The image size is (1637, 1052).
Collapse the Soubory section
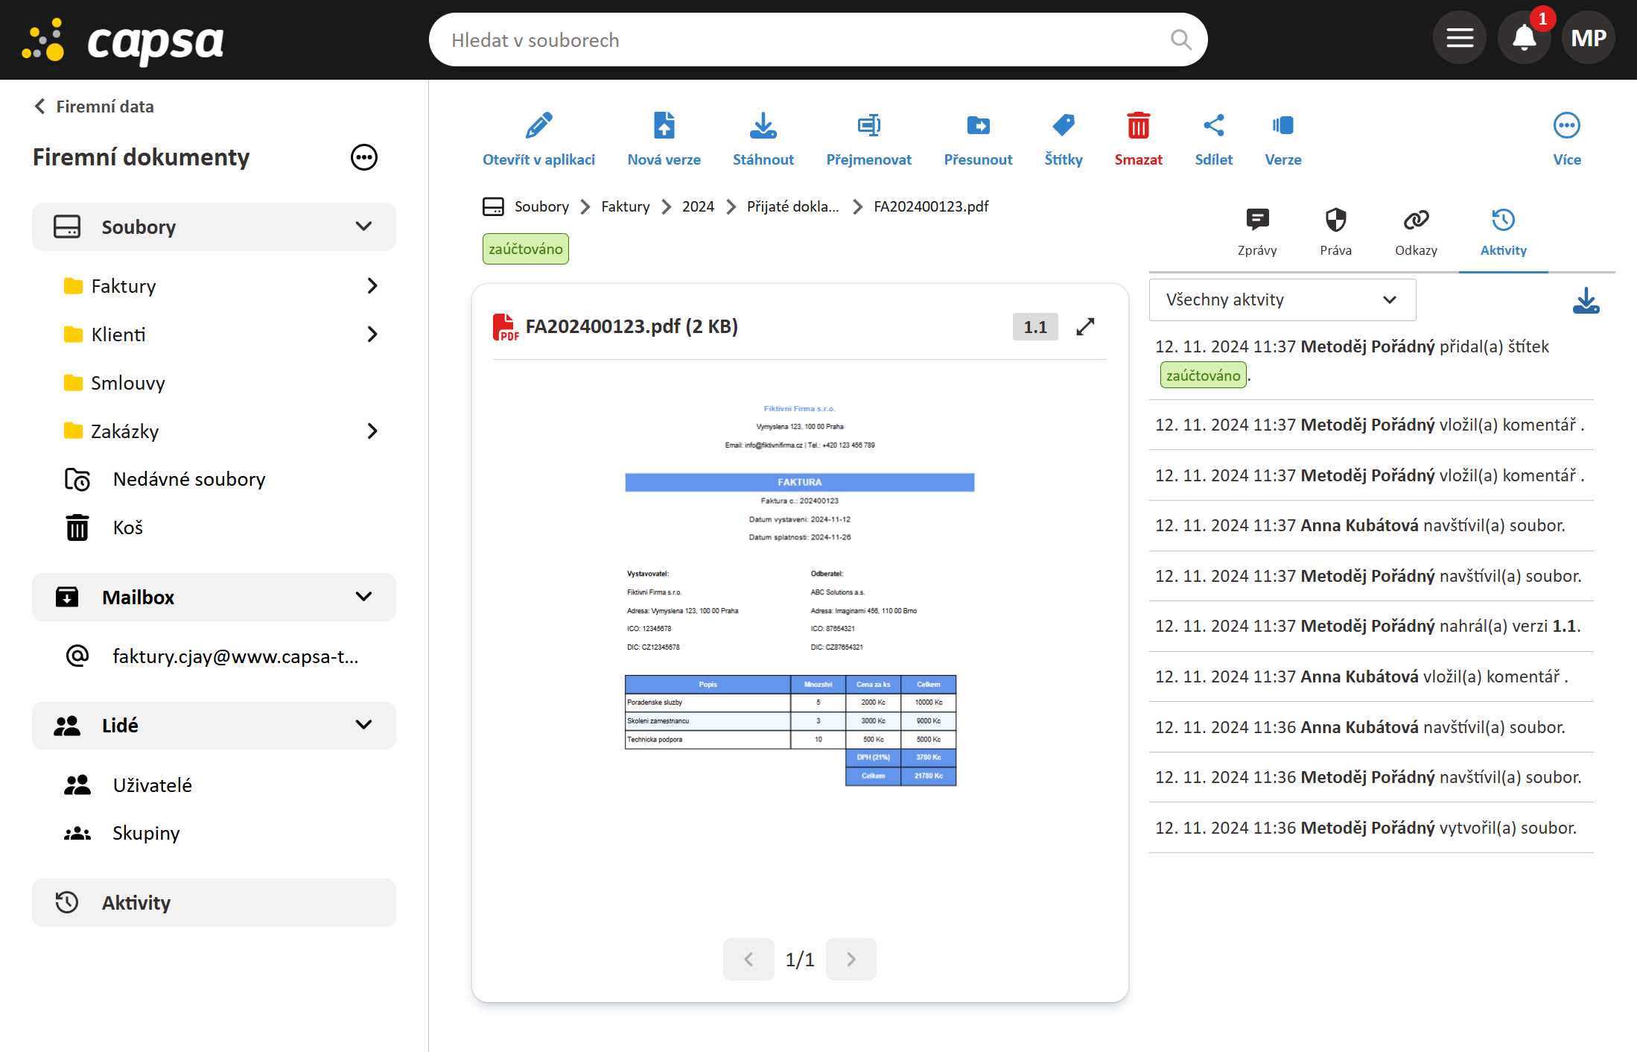[363, 226]
